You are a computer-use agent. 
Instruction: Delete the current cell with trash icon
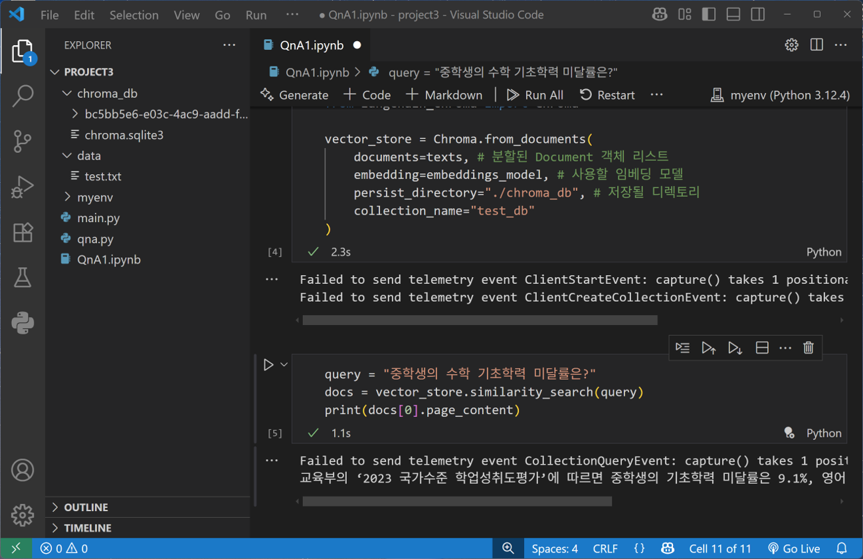(x=809, y=348)
